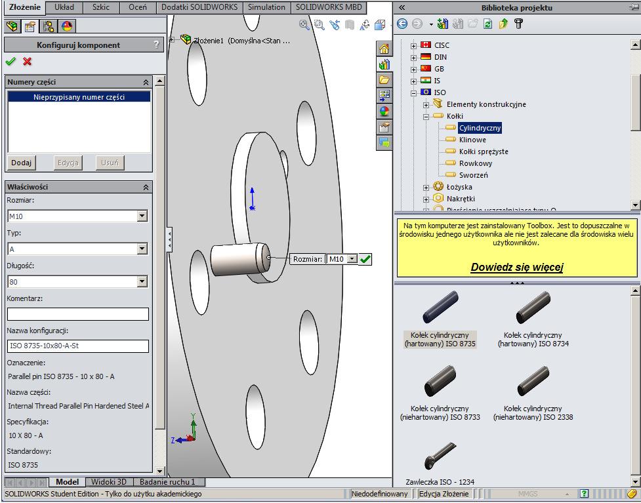Confirm Konfiguruj komponent with the green checkmark

pos(10,62)
